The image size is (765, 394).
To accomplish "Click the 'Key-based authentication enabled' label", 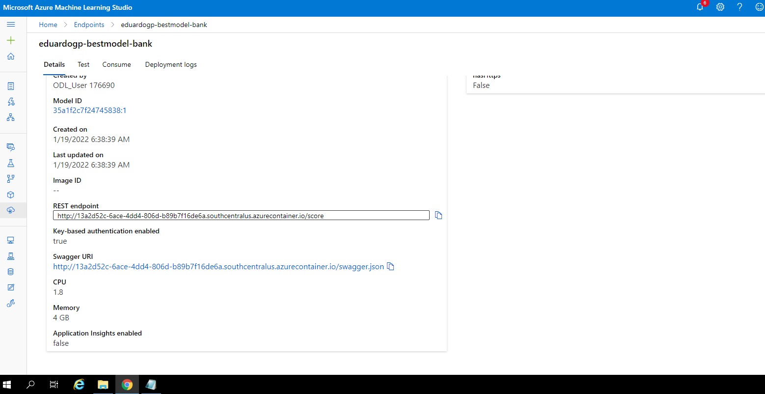I will (106, 231).
